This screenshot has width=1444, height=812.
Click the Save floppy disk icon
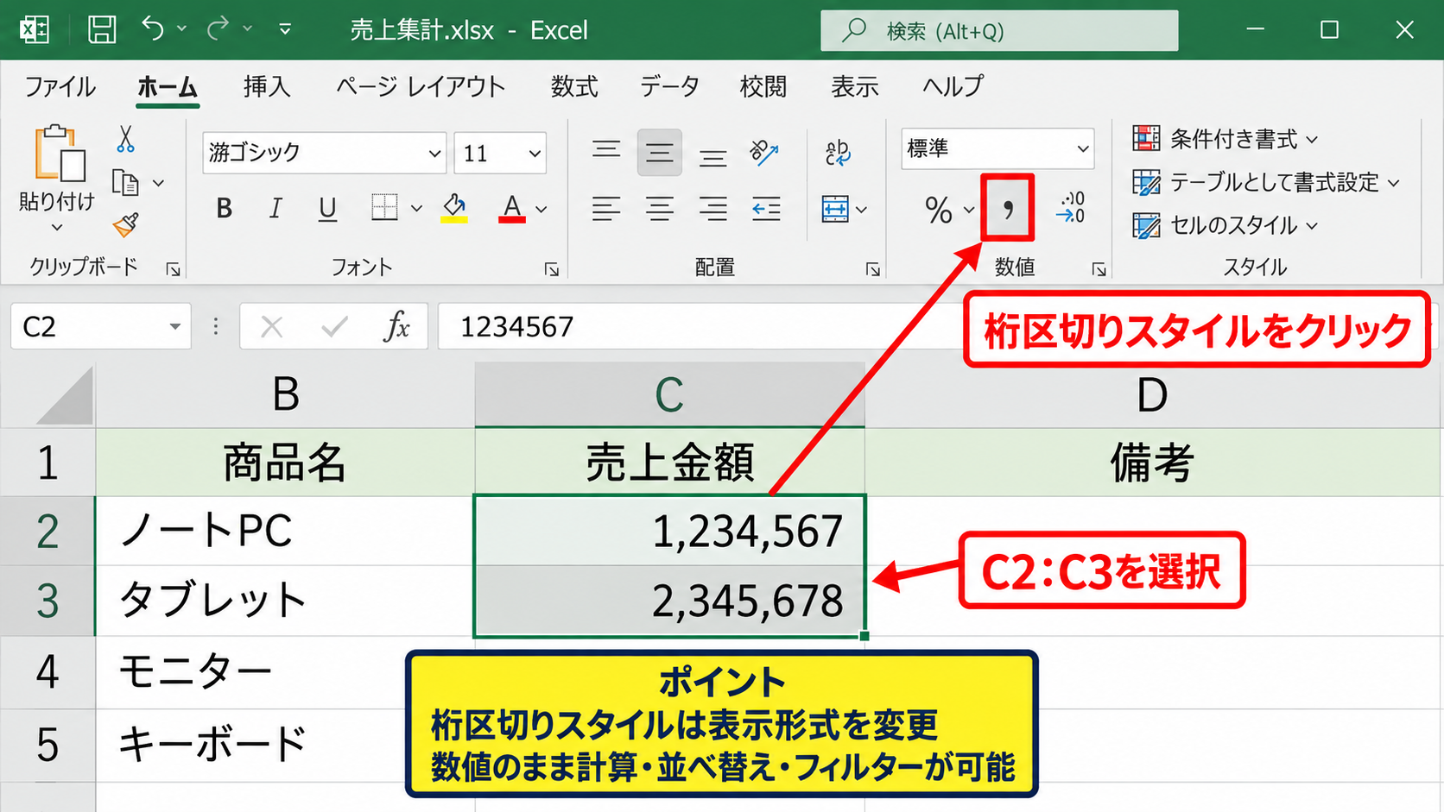(x=102, y=30)
